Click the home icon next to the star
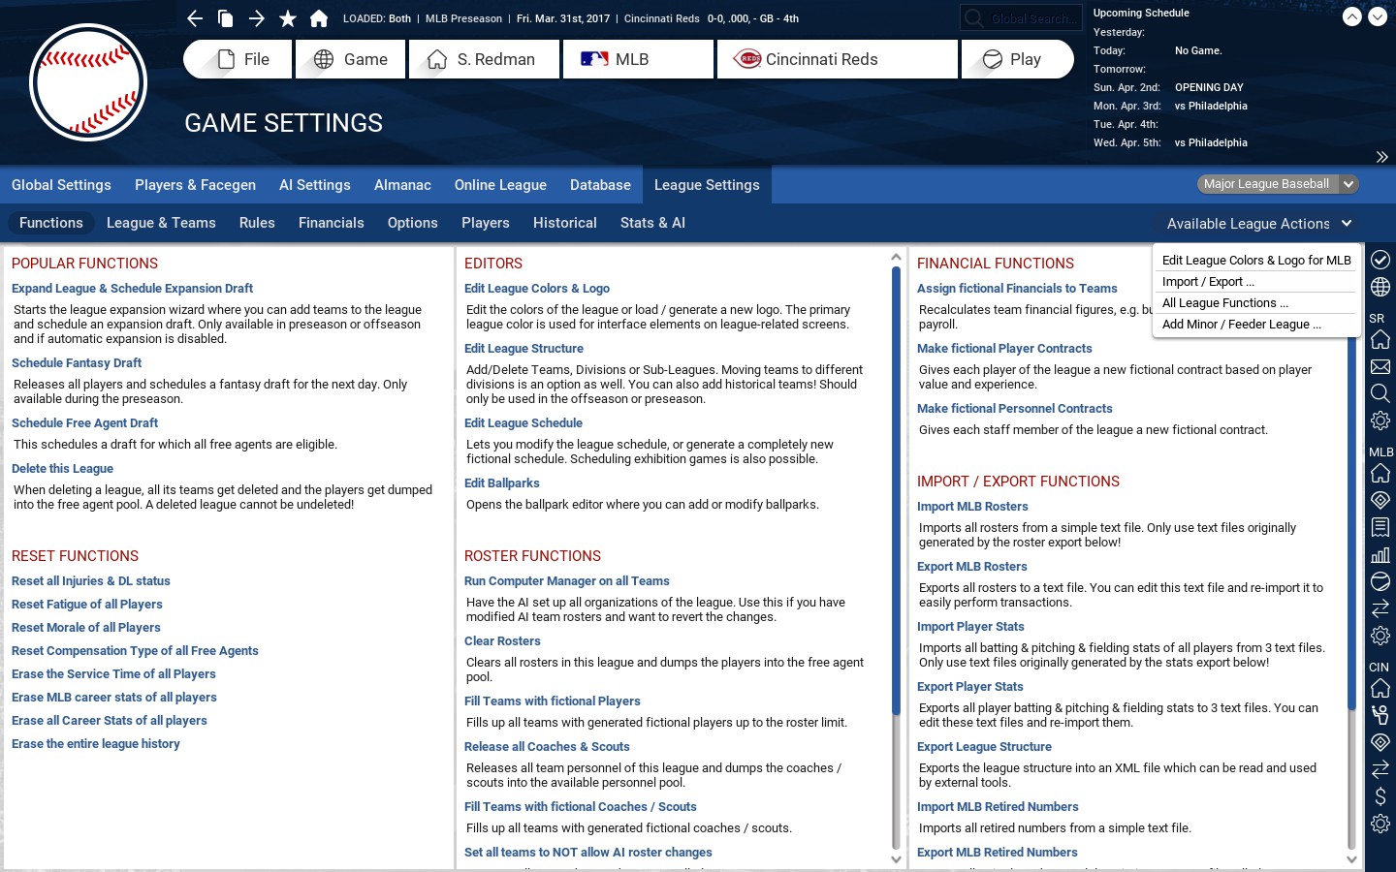The height and width of the screenshot is (872, 1396). pos(318,18)
